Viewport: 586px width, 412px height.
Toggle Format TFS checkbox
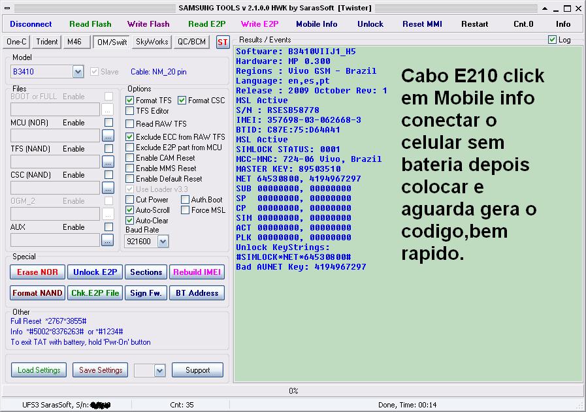pos(130,101)
